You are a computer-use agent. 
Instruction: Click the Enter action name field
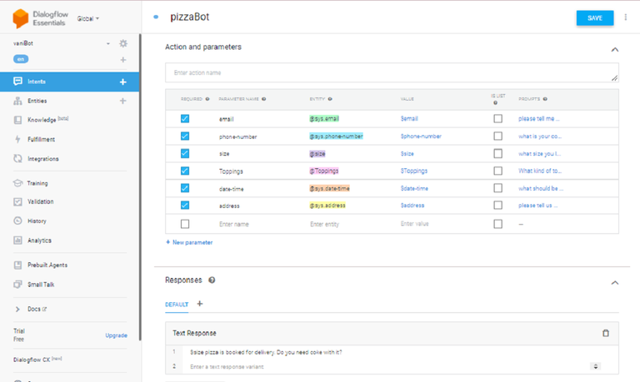[x=392, y=72]
